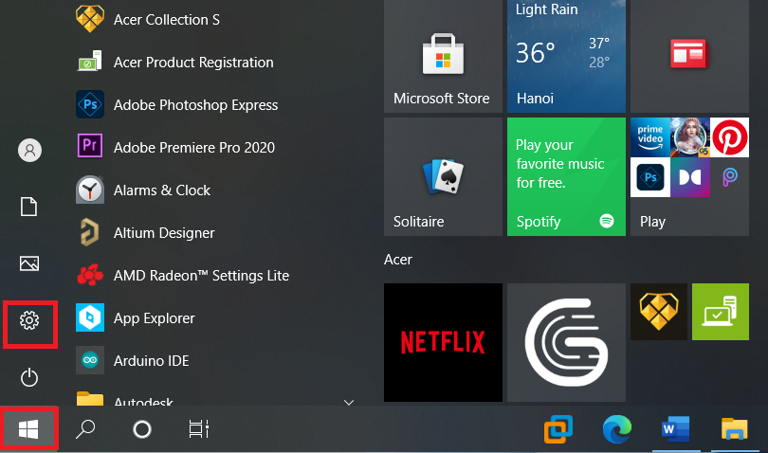The image size is (768, 453).
Task: Open Cortana circle on taskbar
Action: 142,429
